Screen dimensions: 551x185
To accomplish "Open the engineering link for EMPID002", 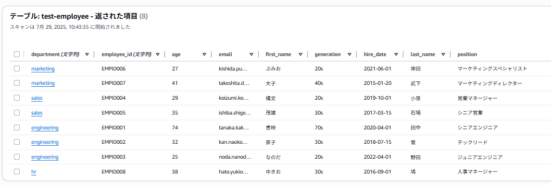I will click(45, 142).
